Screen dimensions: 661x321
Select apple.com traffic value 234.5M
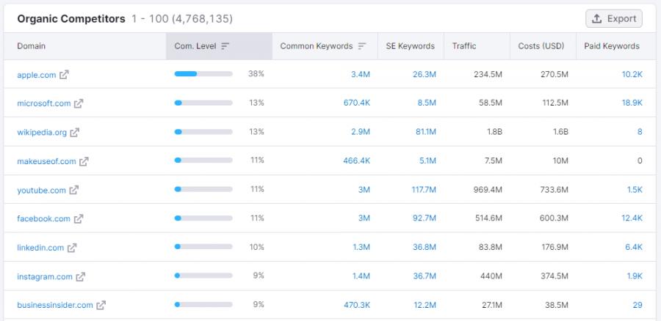click(488, 75)
